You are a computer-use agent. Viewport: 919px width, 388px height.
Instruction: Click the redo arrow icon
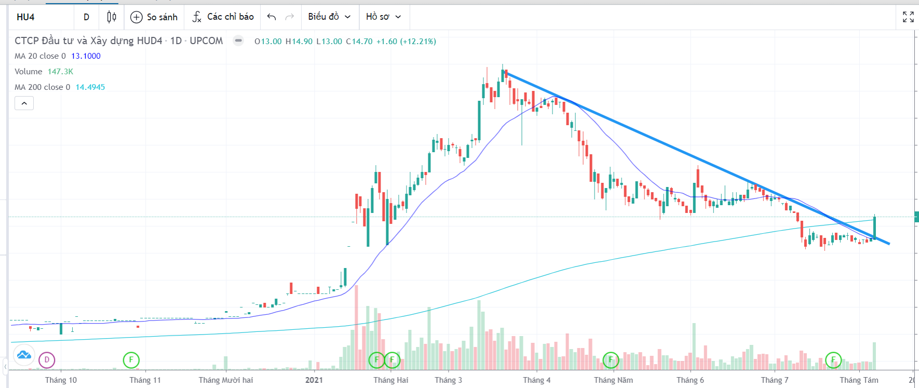tap(290, 17)
